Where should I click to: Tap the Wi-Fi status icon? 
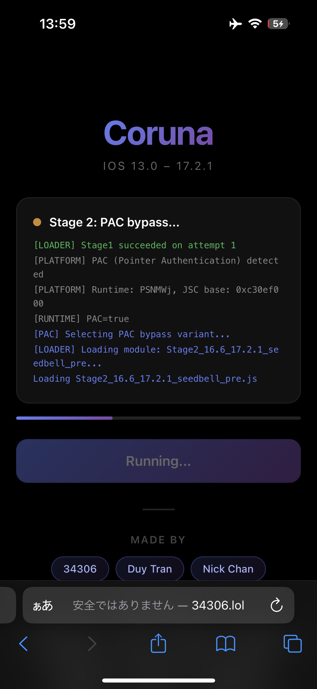click(x=255, y=24)
